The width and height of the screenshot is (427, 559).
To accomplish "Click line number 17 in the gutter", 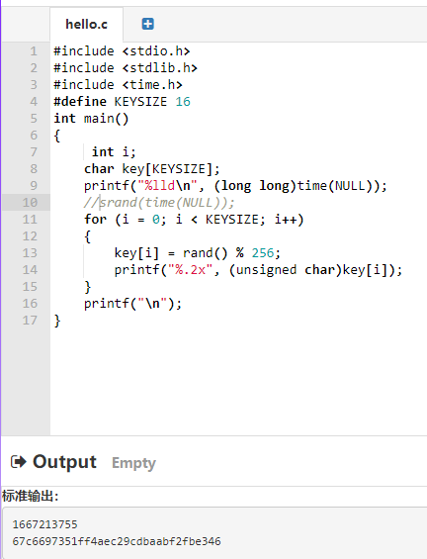I will coord(30,321).
